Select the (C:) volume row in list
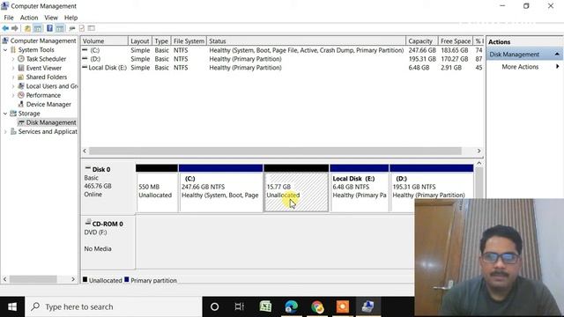The width and height of the screenshot is (564, 317). [282, 50]
